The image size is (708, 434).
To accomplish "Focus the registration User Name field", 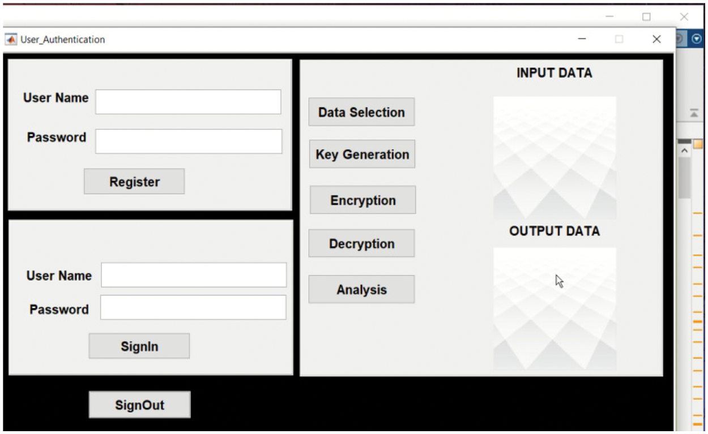I will [188, 102].
